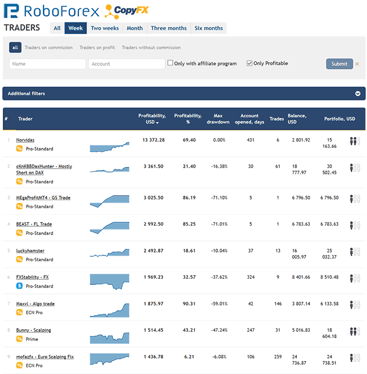Viewport: 367px width, 374px height.
Task: Click the percent icon under mofazfx
Action: click(x=19, y=366)
